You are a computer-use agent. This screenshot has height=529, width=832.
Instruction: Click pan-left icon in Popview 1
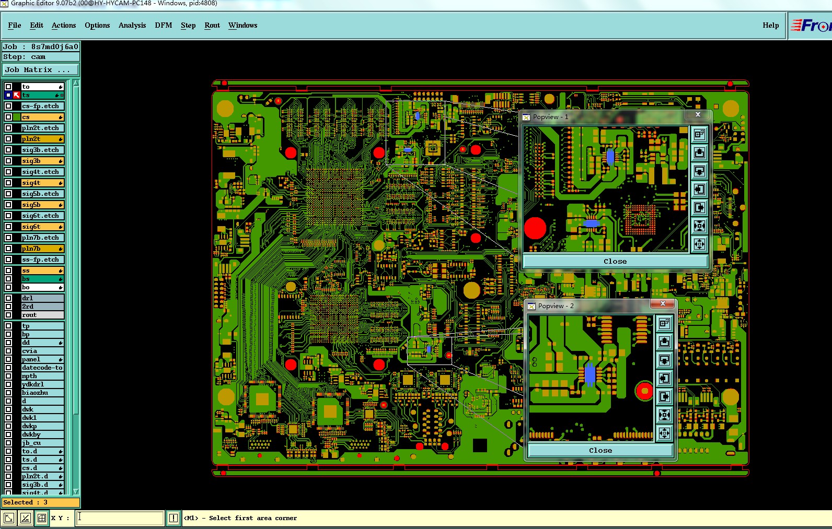(x=699, y=189)
